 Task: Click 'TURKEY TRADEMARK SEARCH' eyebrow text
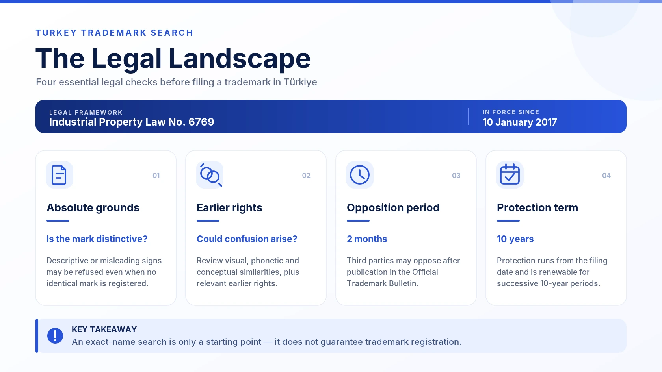114,33
